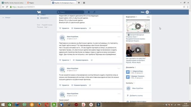The width and height of the screenshot is (191, 107).
Task: Like the post about казино и букмекерских контор
Action: [64, 85]
